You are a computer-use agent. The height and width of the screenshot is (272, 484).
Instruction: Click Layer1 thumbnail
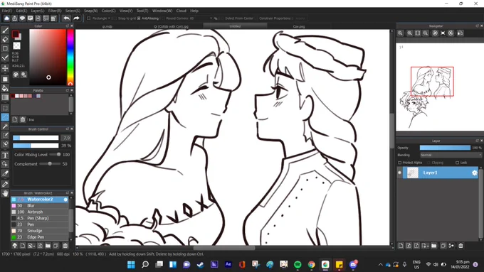[x=412, y=173]
